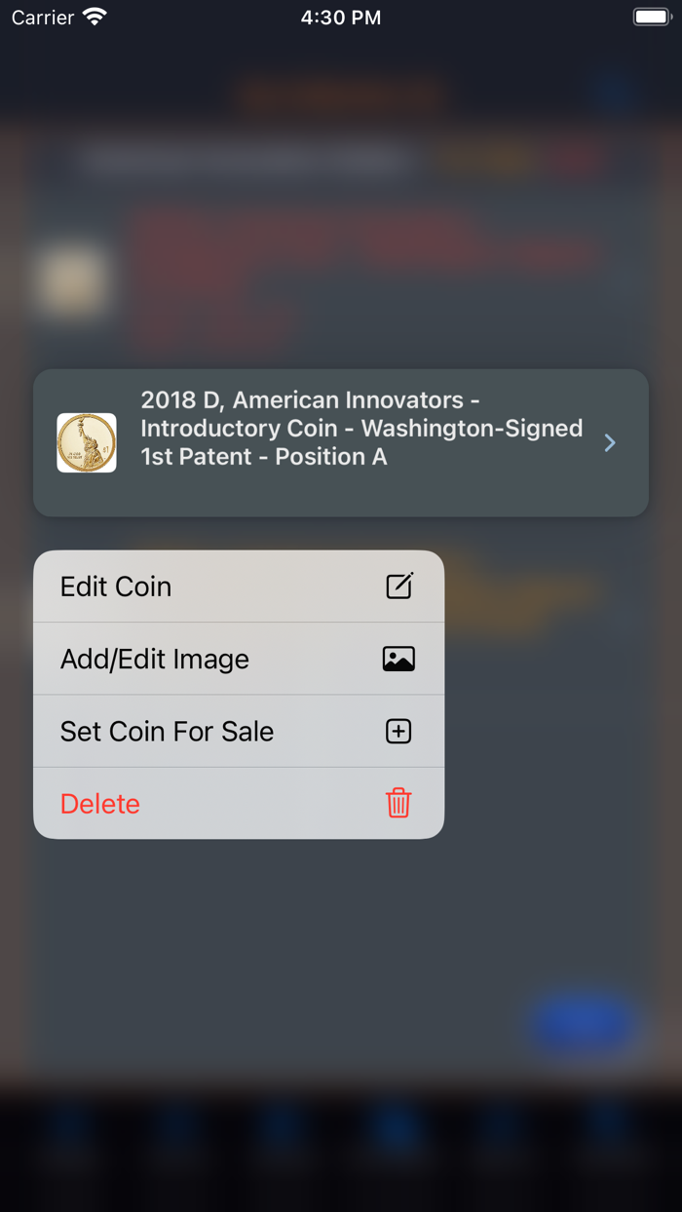Viewport: 682px width, 1212px height.
Task: Tap the red trash Delete icon
Action: [398, 804]
